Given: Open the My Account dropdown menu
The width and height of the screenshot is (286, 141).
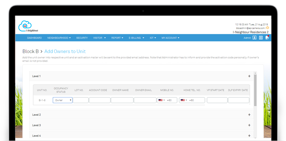Looking at the screenshot, I should pos(171,38).
